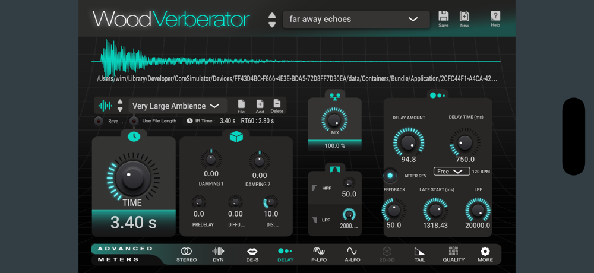Image resolution: width=594 pixels, height=273 pixels.
Task: Click the 3.40 s time value
Action: tap(133, 223)
